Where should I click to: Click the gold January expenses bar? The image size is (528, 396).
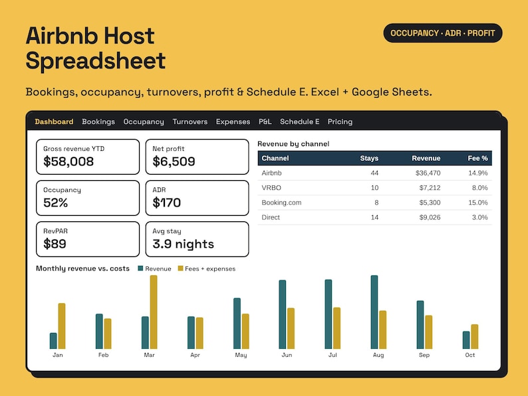point(62,326)
